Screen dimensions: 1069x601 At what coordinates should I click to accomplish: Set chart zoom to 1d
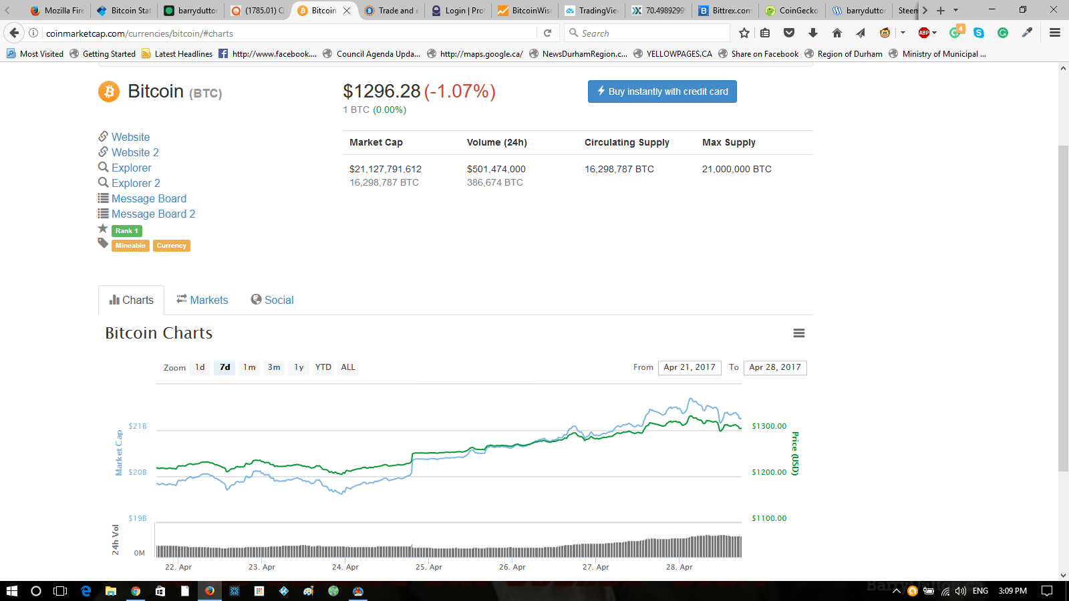tap(200, 367)
